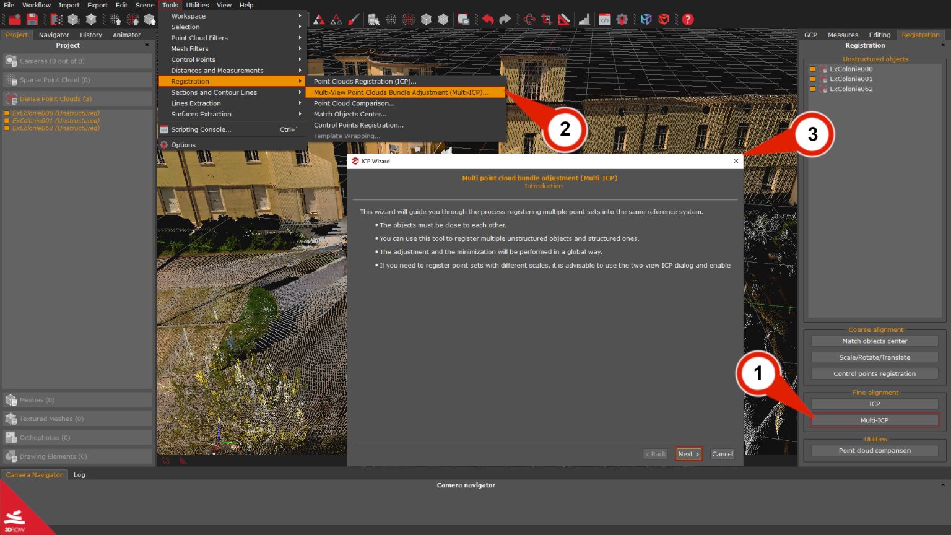The width and height of the screenshot is (951, 535).
Task: Open the Options gear icon on the toolbar
Action: 623,19
